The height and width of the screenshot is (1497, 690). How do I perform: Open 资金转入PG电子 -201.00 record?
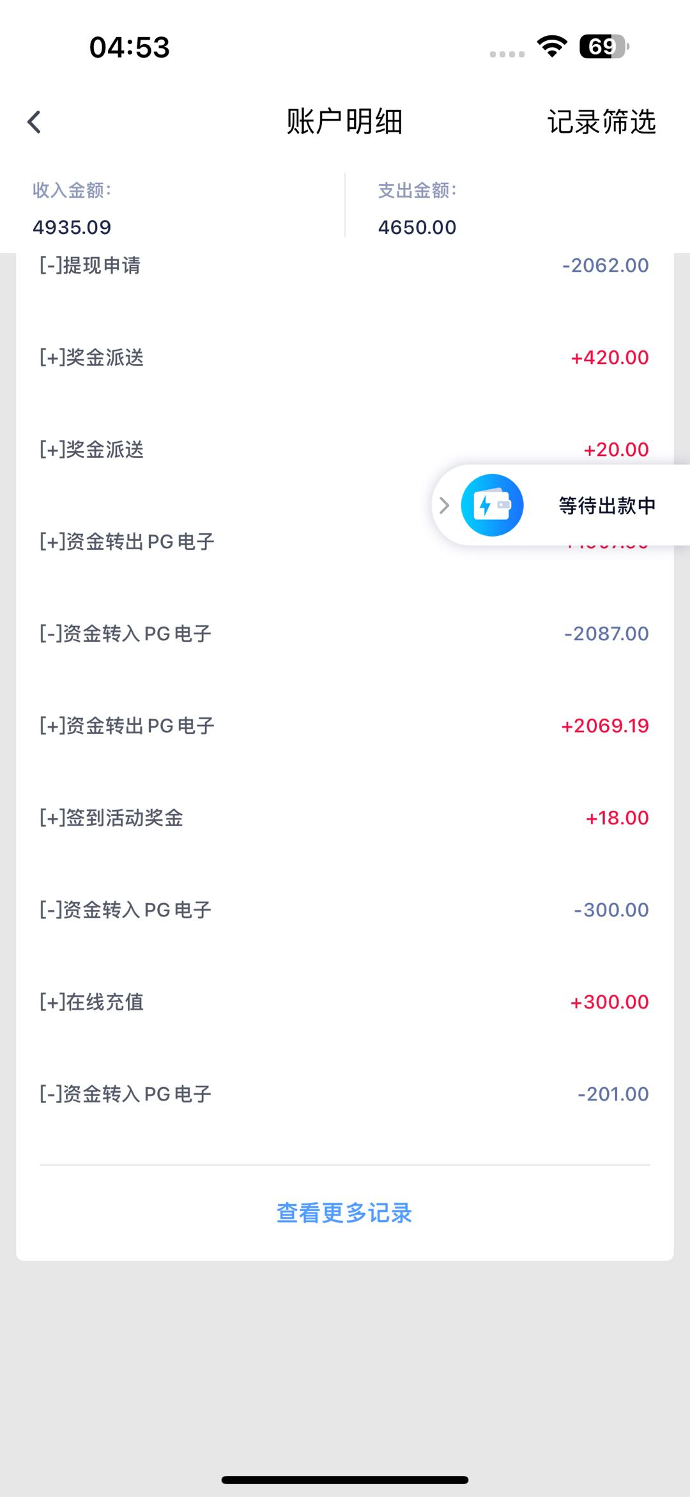click(344, 1094)
